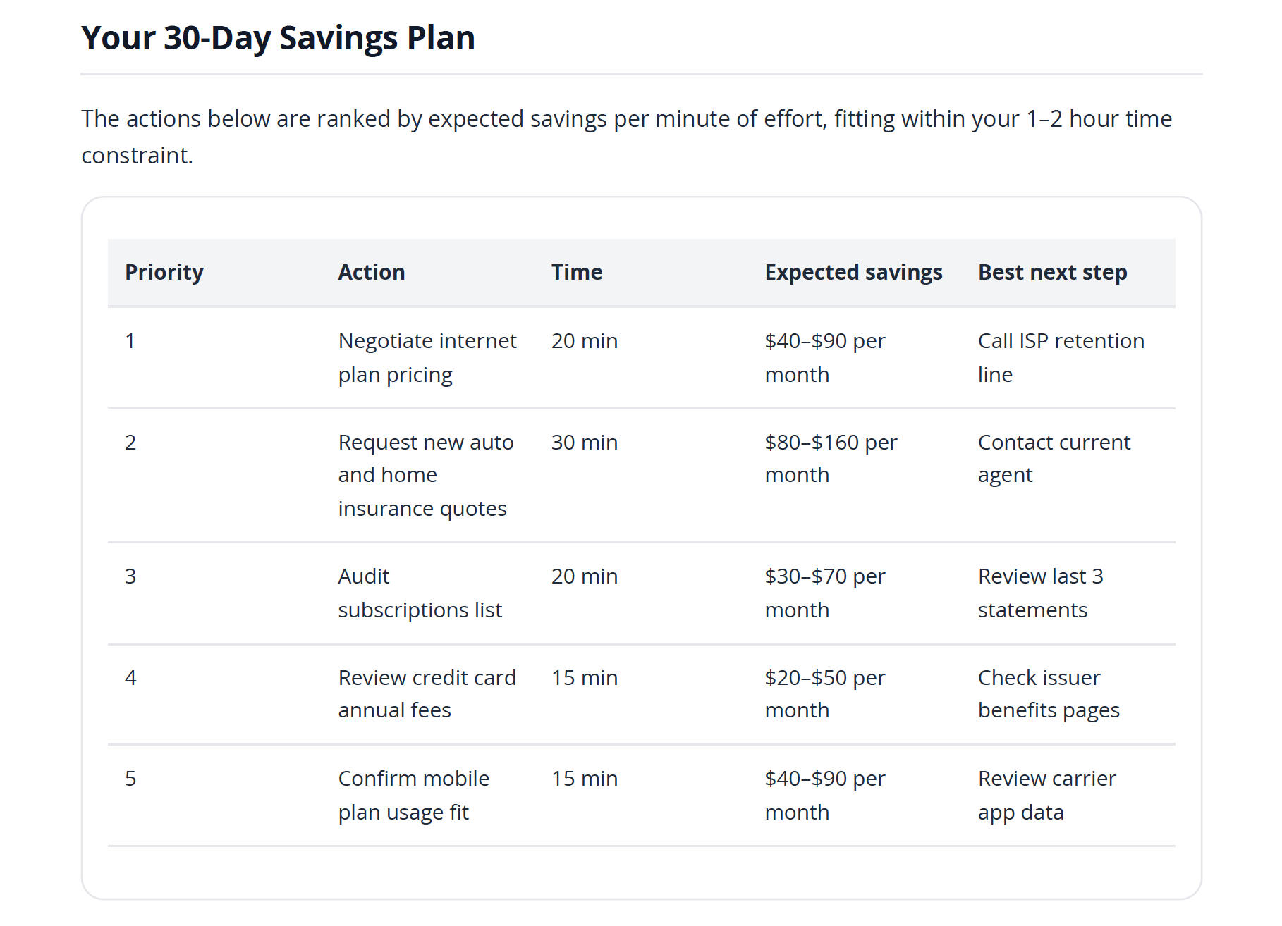Screen dimensions: 1282x926
Task: Select the "30 min" time cell
Action: 584,443
